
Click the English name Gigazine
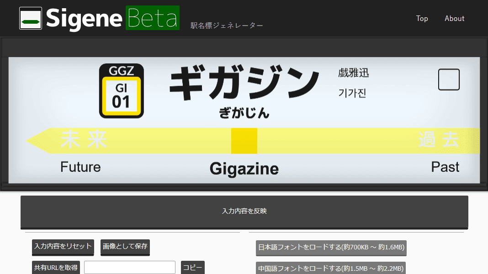click(x=244, y=169)
